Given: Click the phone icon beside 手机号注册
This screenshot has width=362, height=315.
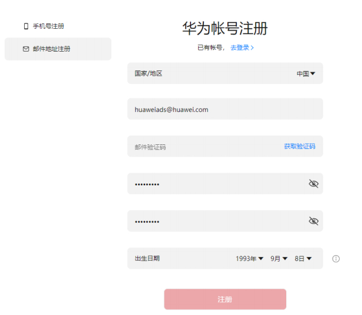Looking at the screenshot, I should pyautogui.click(x=26, y=26).
